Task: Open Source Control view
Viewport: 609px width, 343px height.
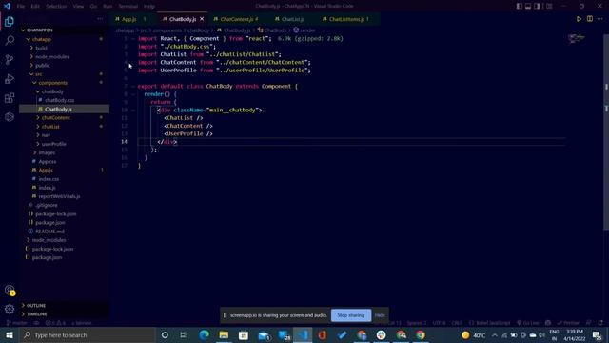Action: 10,59
